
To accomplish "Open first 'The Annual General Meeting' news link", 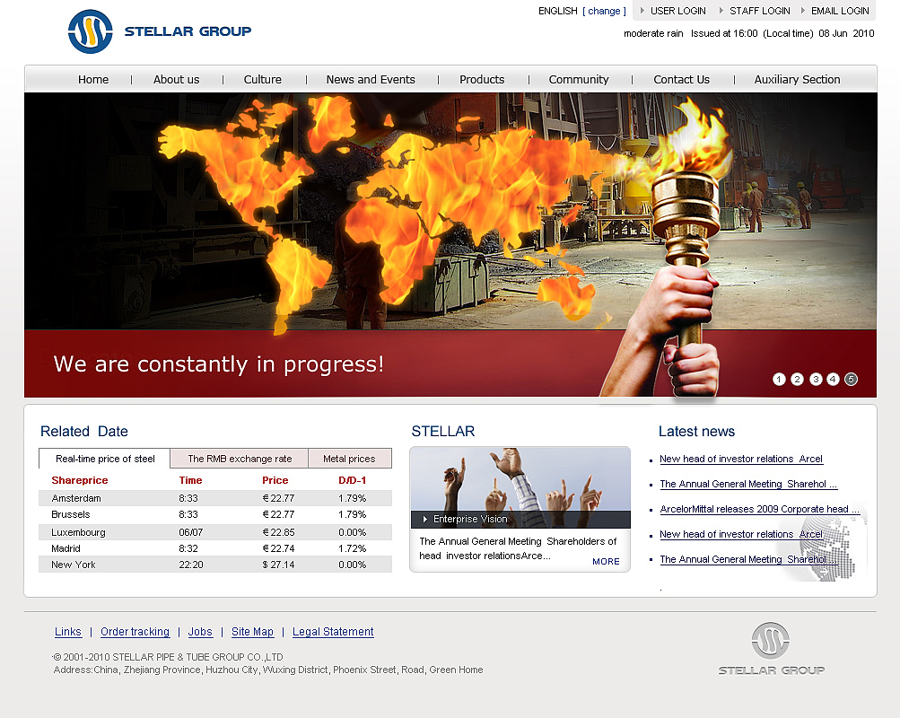I will tap(748, 484).
